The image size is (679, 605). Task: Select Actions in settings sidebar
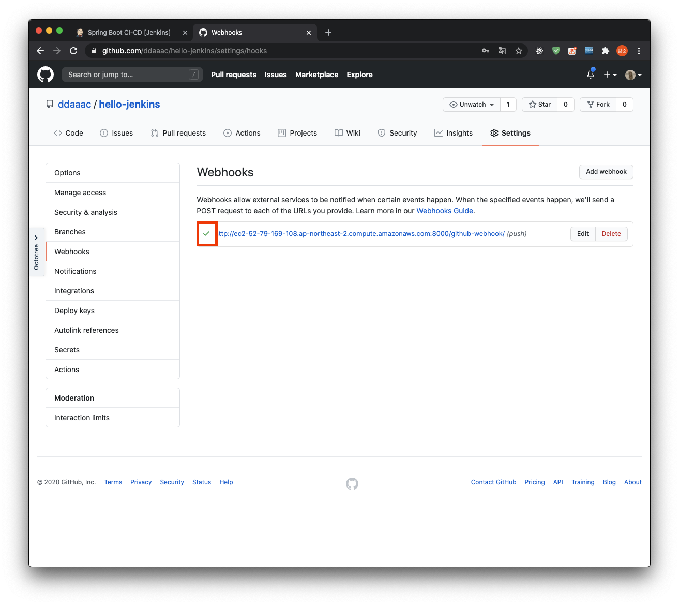pos(113,370)
